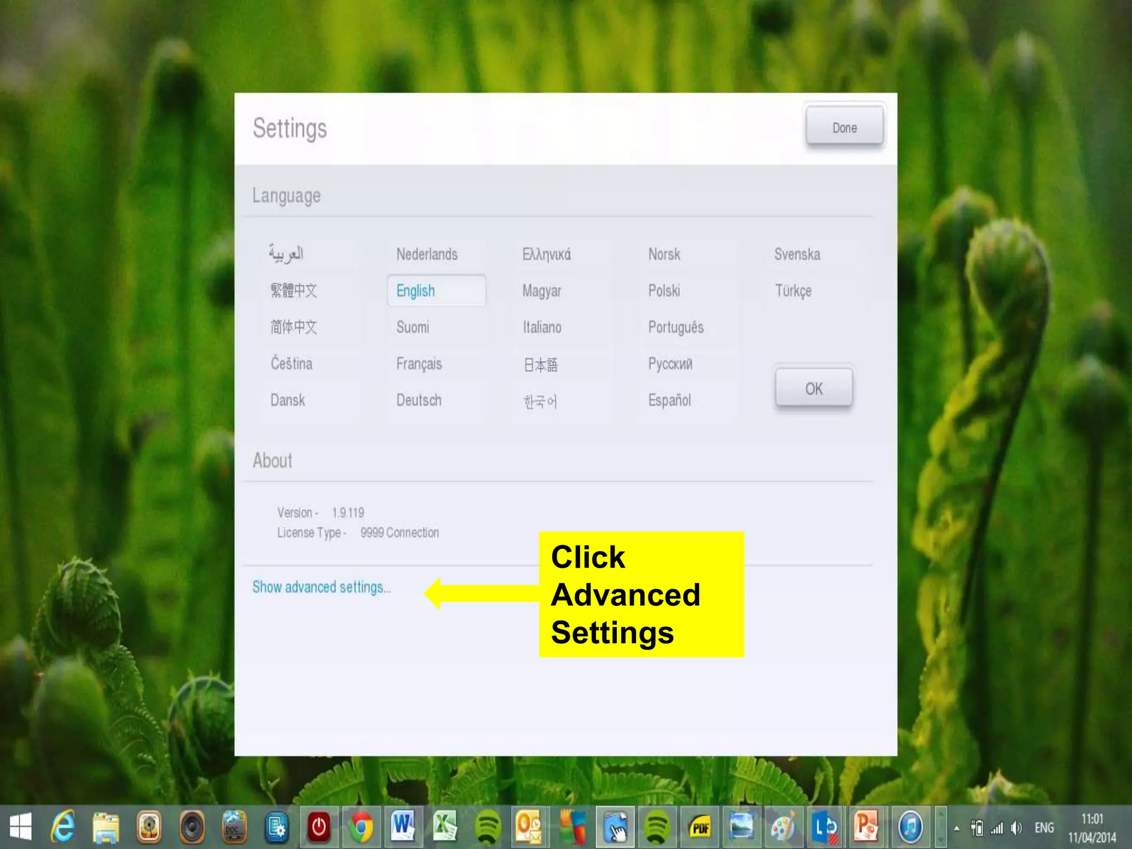This screenshot has width=1132, height=849.
Task: Open iTunes from taskbar
Action: tap(910, 827)
